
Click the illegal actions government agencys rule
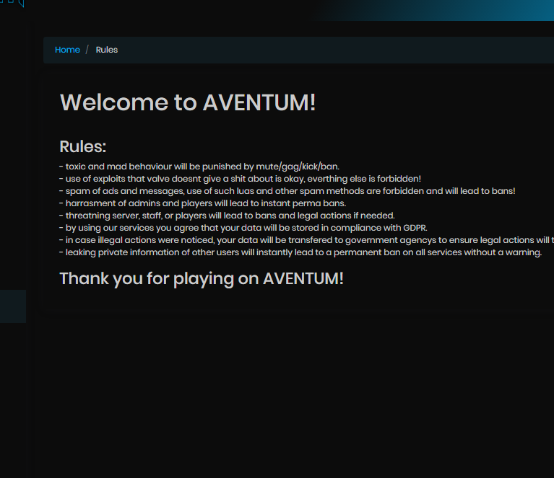(x=306, y=240)
